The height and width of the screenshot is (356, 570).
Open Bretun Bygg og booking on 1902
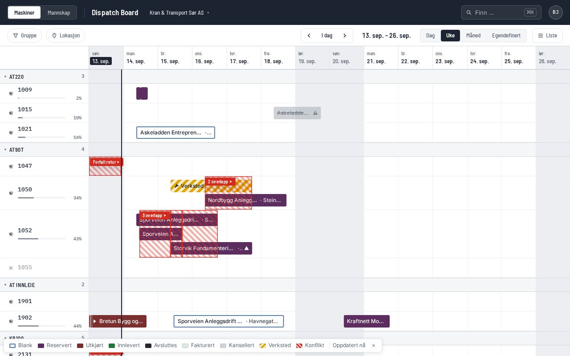coord(118,321)
